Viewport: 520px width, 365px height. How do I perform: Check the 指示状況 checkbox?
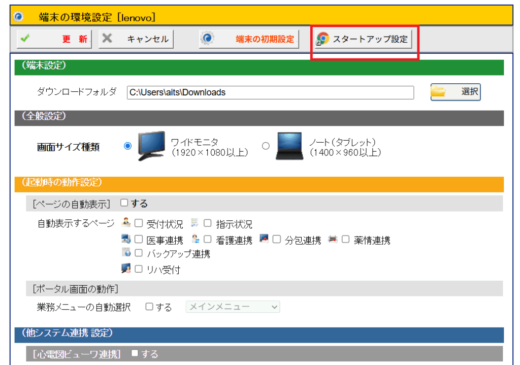[207, 223]
